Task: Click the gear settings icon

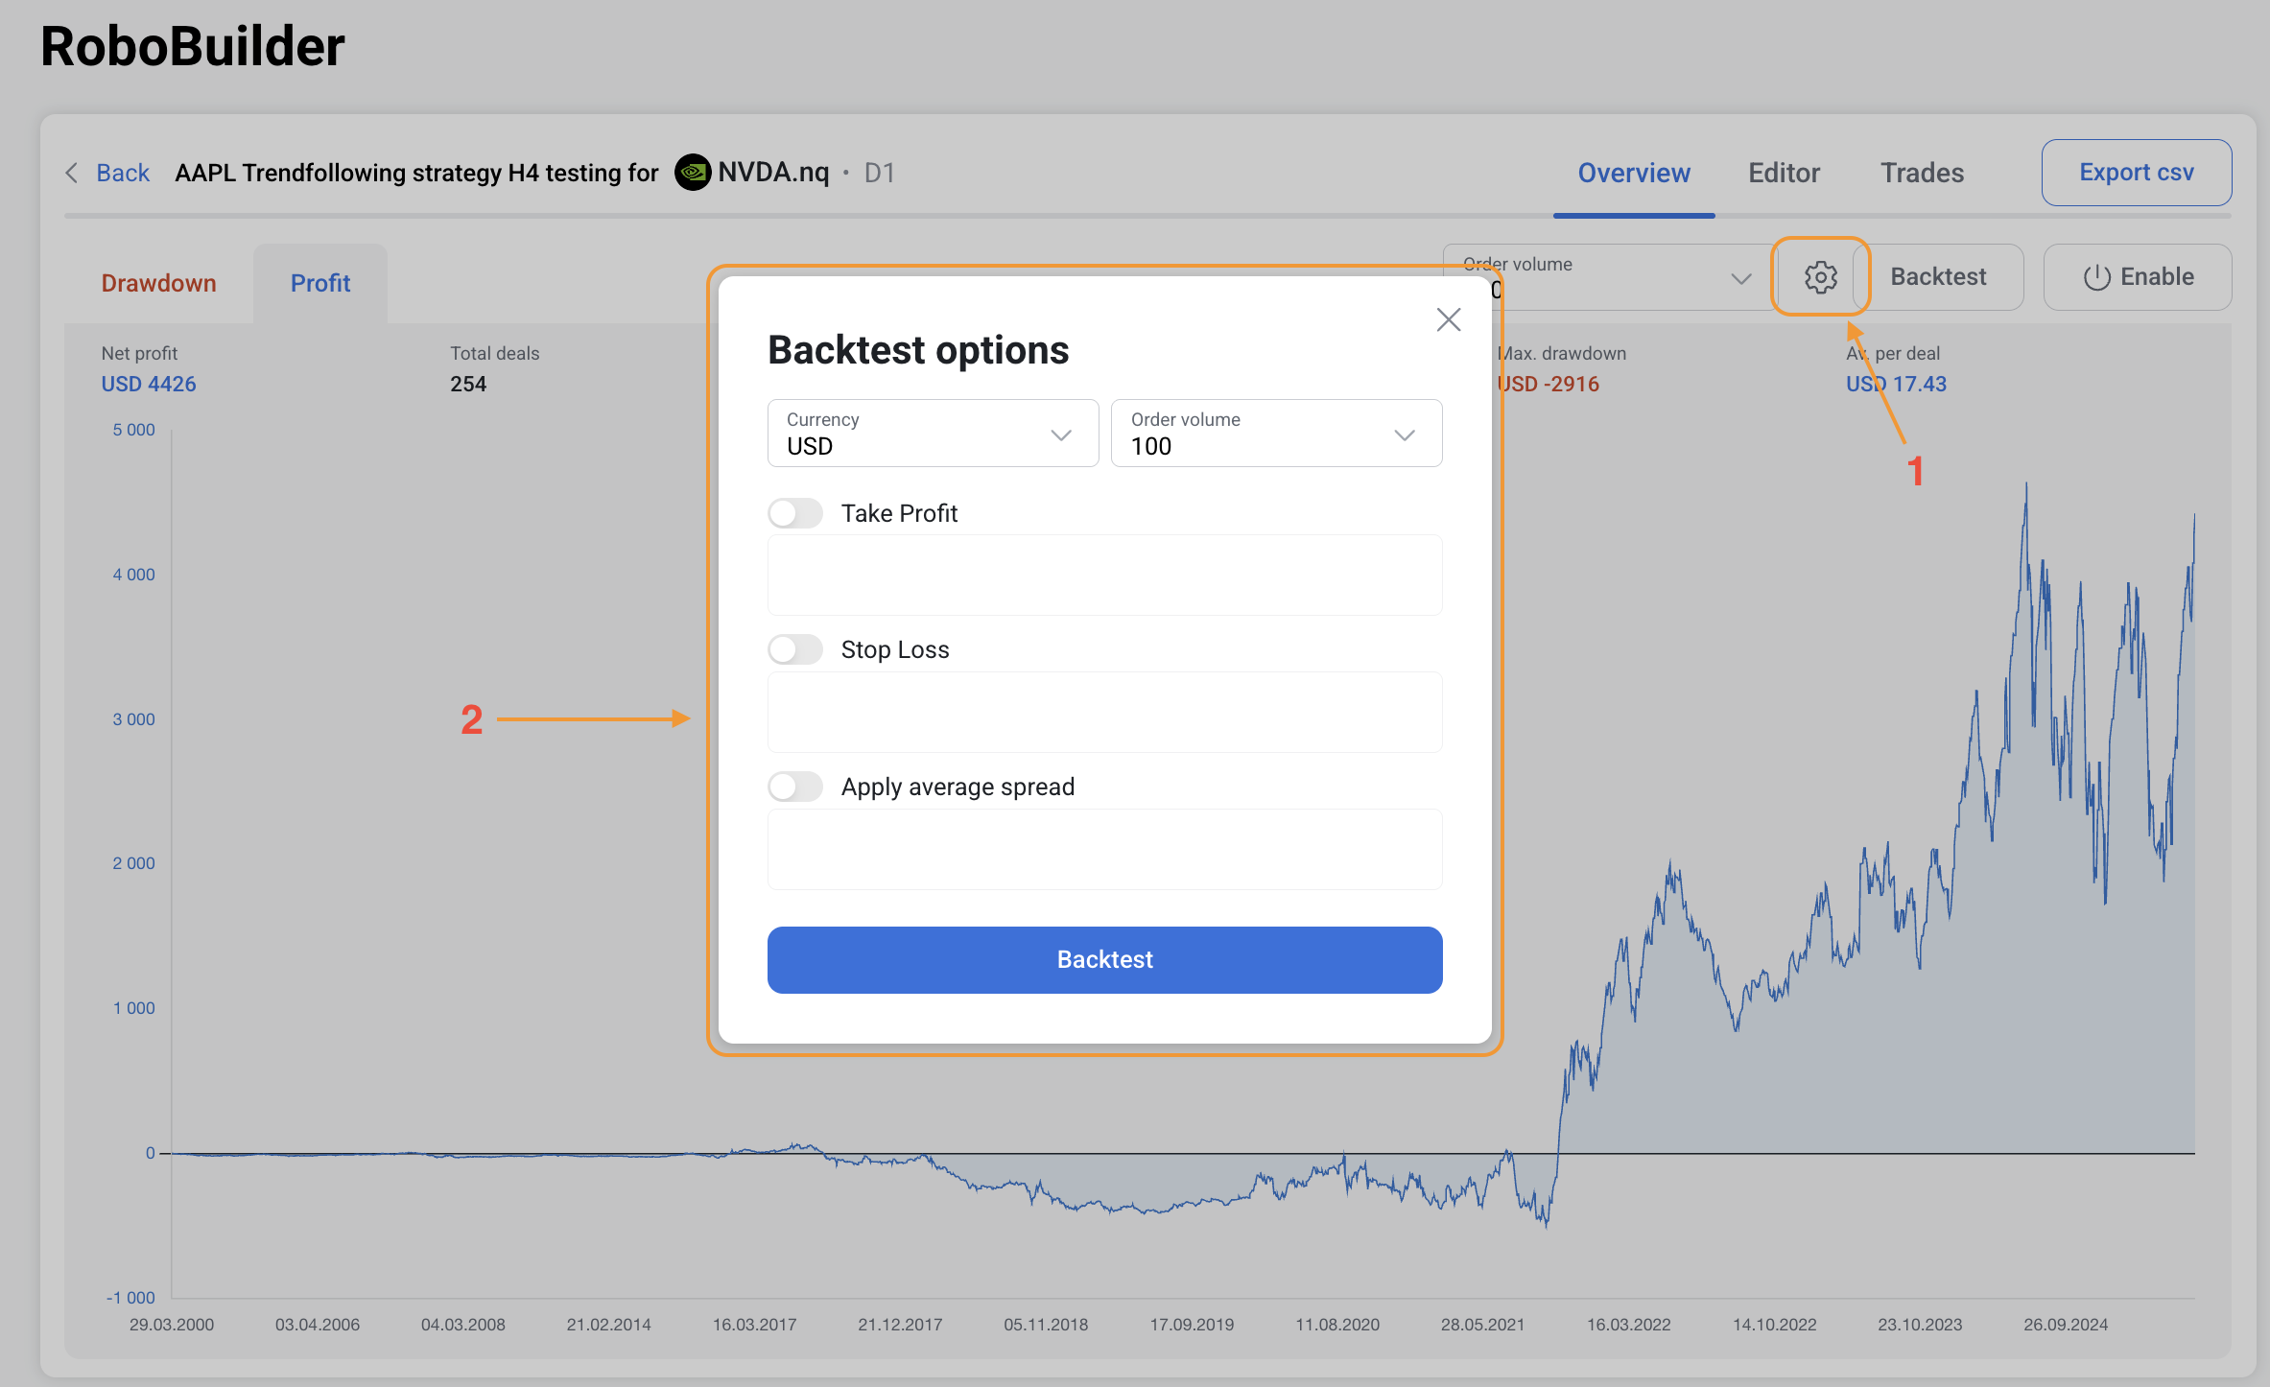Action: coord(1820,277)
